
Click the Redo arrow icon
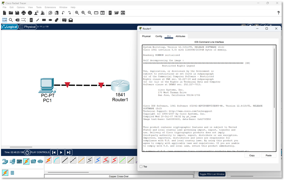tap(69, 13)
